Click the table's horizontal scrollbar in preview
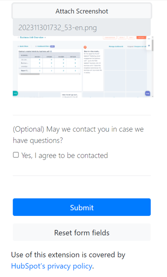This screenshot has width=167, height=277. (x=30, y=74)
